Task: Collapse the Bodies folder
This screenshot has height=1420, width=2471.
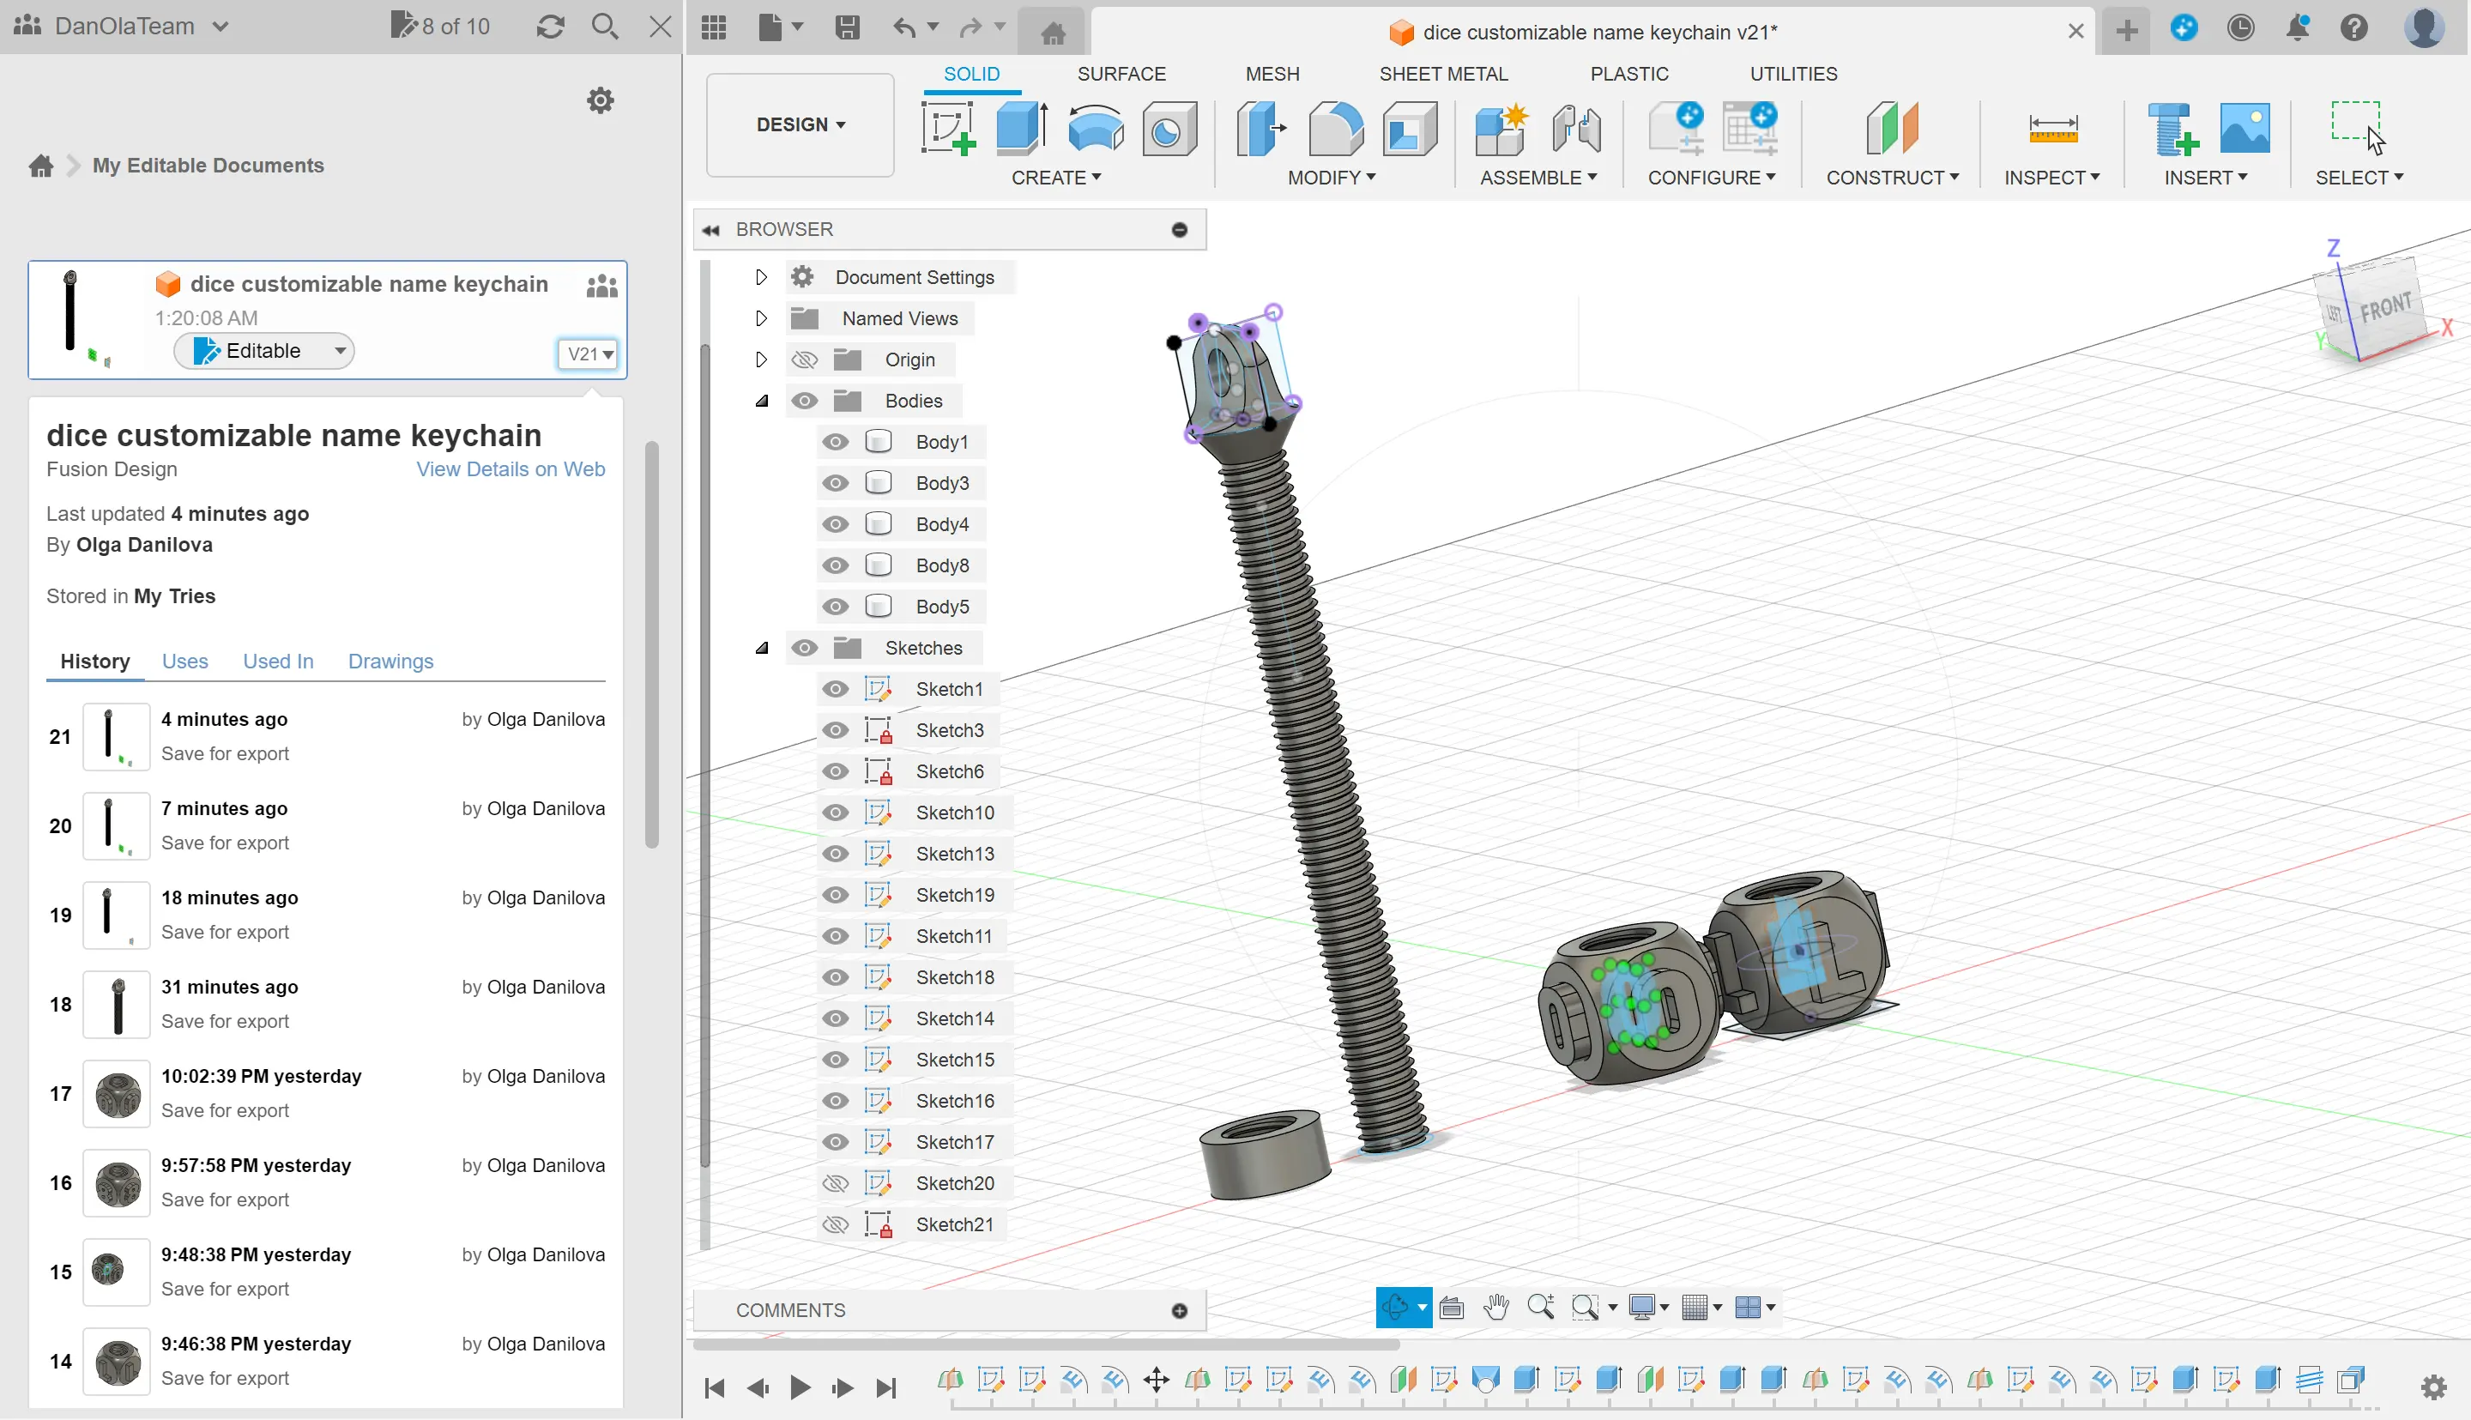Action: click(x=762, y=401)
